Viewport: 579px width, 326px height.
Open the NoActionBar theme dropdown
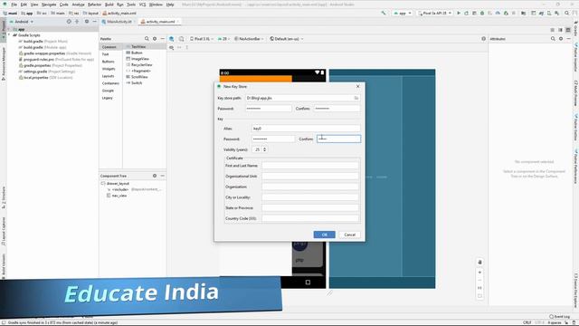[x=250, y=38]
